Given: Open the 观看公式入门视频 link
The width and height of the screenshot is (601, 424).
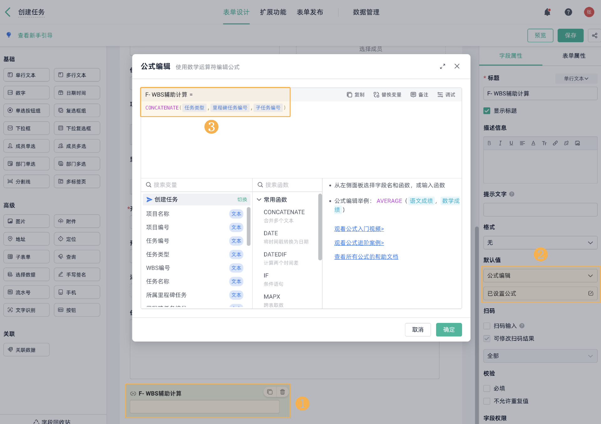Looking at the screenshot, I should click(x=359, y=229).
